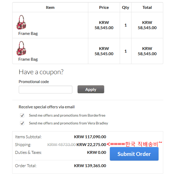
Task: Click the first Frame Bag item name
Action: (28, 34)
